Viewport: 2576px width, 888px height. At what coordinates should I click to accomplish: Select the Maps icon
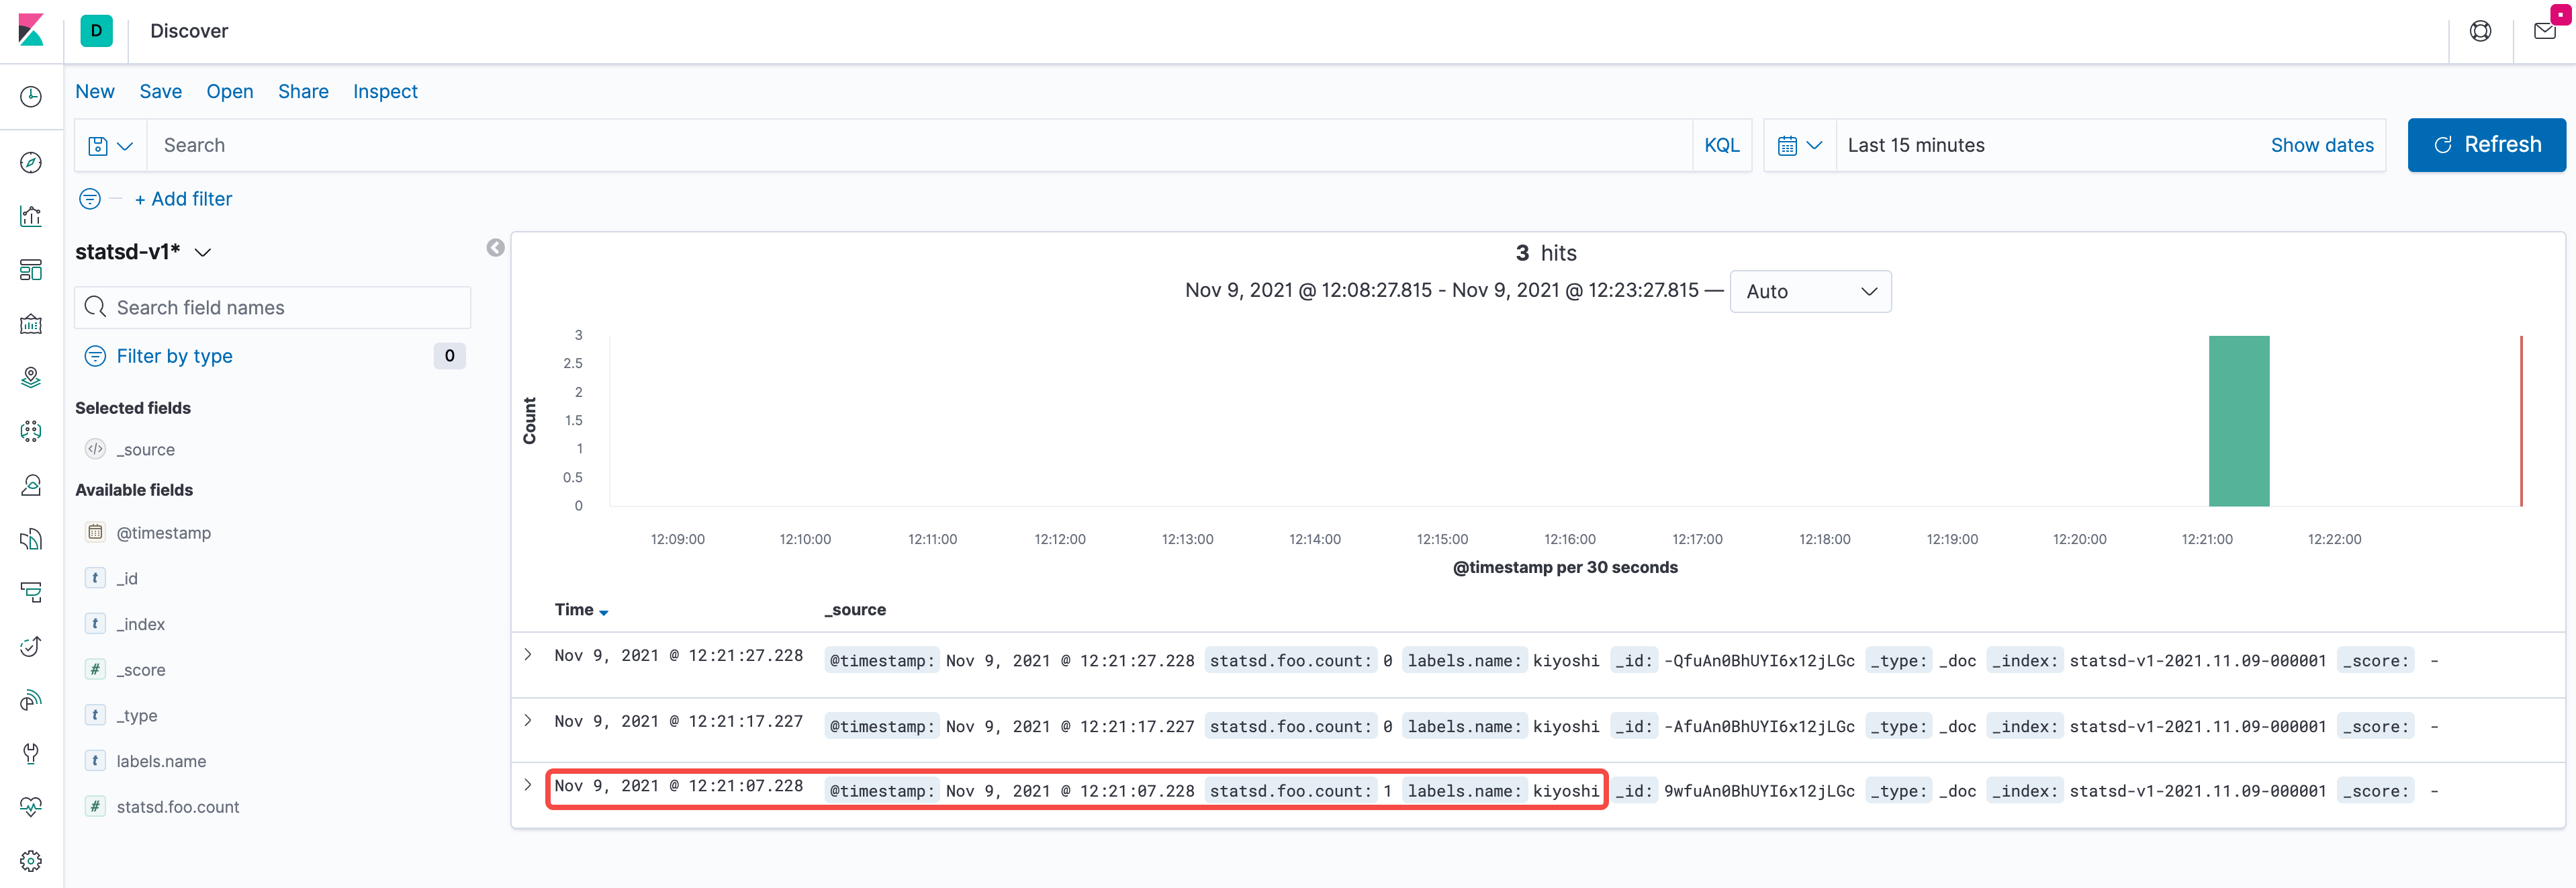click(x=31, y=377)
